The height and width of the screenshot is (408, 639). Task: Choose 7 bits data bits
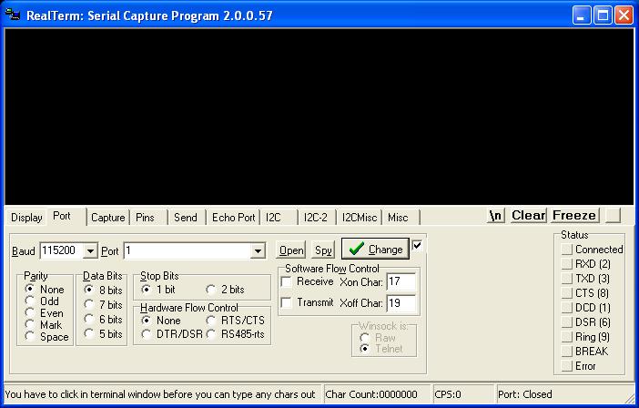[x=89, y=305]
